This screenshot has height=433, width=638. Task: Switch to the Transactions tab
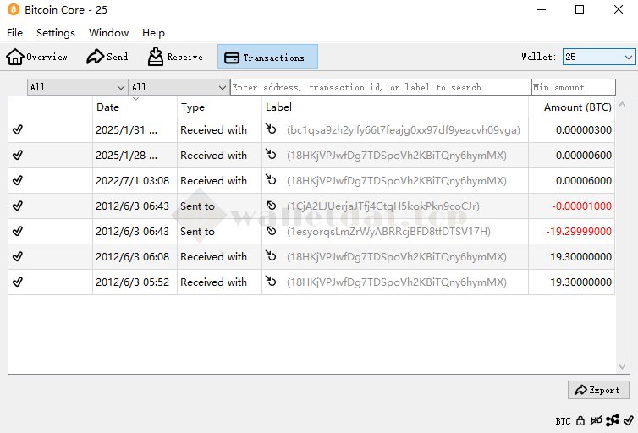click(267, 57)
